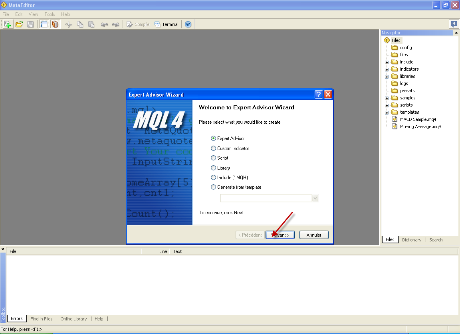Viewport: 460px width, 334px height.
Task: Click the Undo arrow icon
Action: pos(105,24)
